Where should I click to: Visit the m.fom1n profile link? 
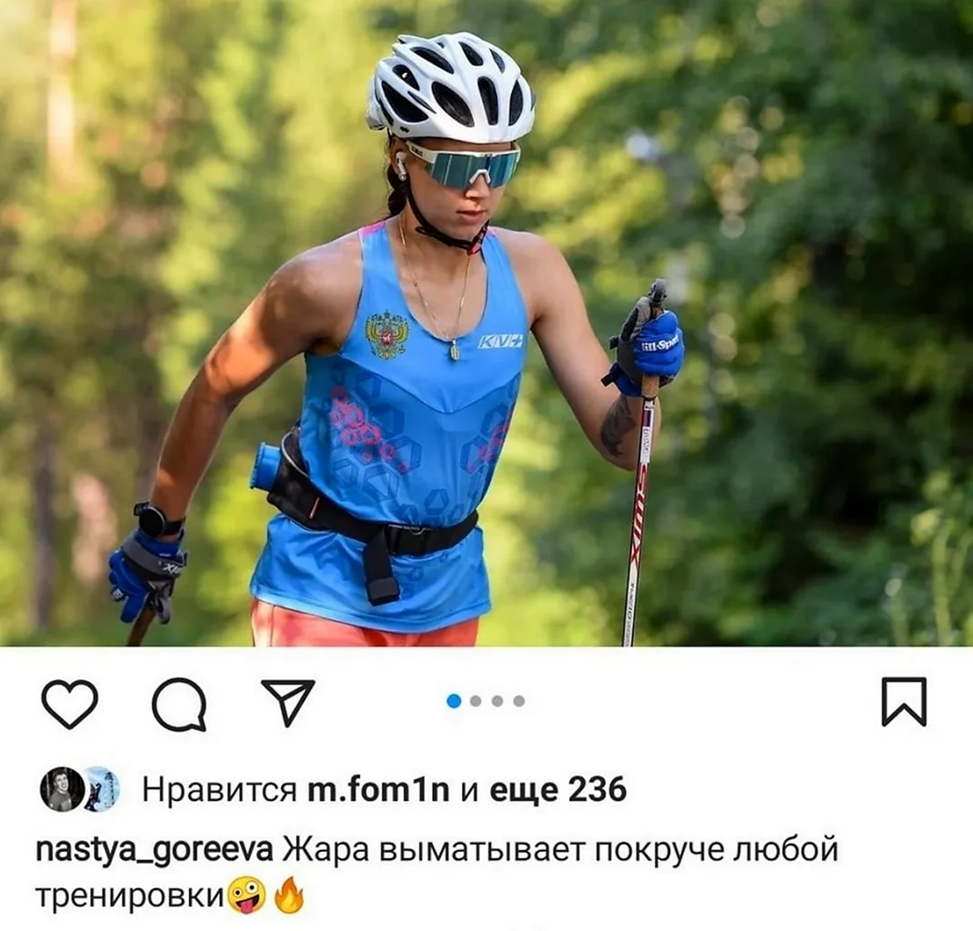(x=378, y=790)
